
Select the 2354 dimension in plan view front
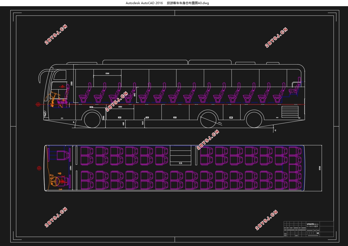(71, 168)
